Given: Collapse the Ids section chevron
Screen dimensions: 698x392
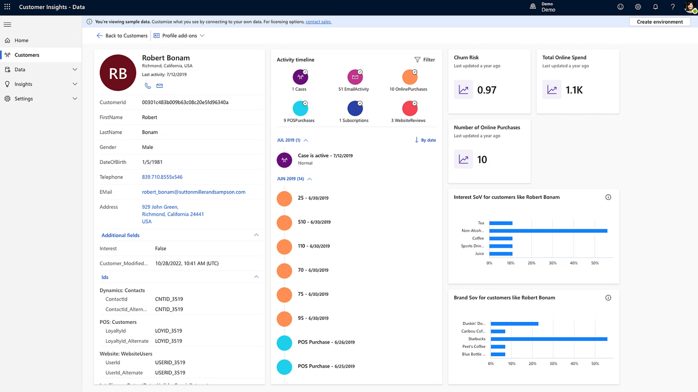Looking at the screenshot, I should pyautogui.click(x=256, y=277).
